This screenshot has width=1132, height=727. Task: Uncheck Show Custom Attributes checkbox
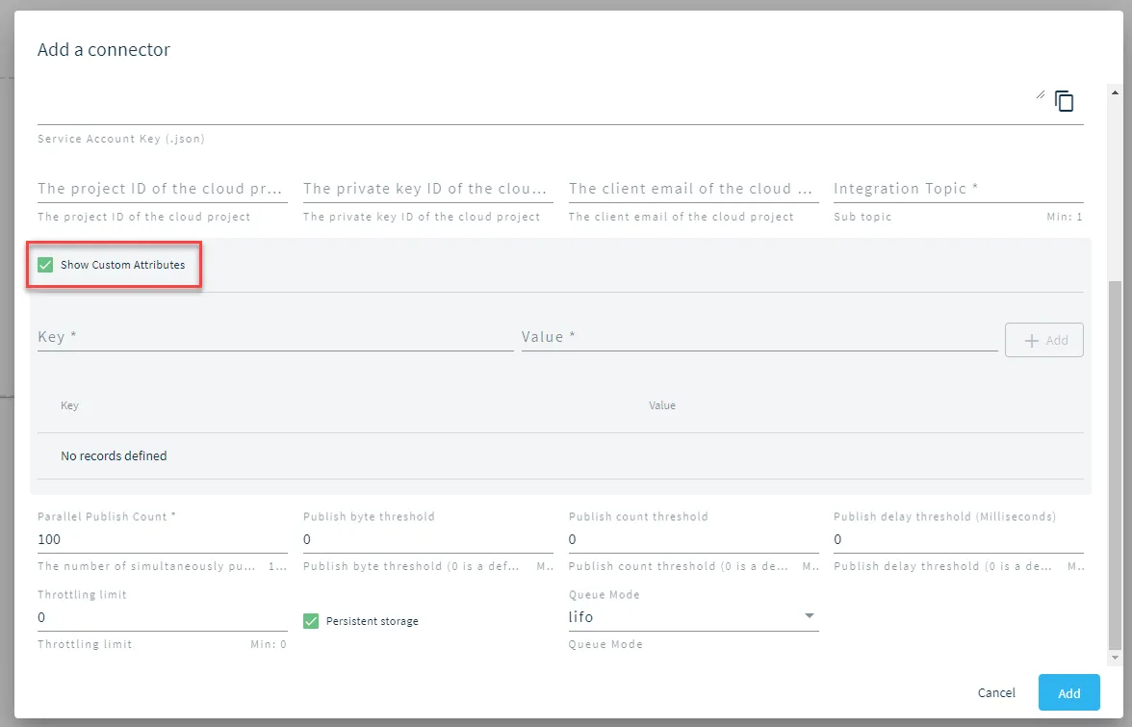pyautogui.click(x=45, y=265)
